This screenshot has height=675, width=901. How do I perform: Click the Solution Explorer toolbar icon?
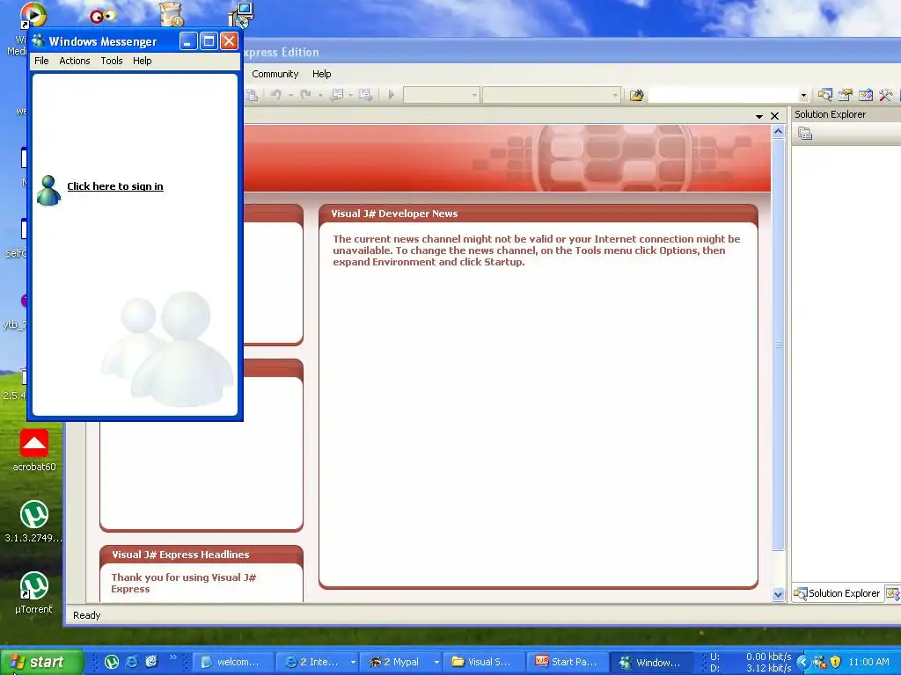(x=825, y=95)
